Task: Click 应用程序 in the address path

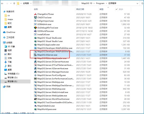Action: click(112, 3)
